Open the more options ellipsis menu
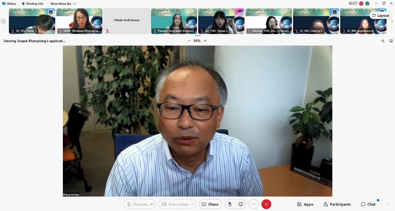The image size is (395, 211). pos(253,204)
